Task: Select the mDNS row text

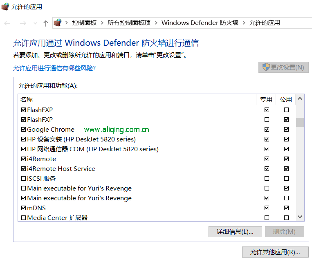Action: (36, 208)
